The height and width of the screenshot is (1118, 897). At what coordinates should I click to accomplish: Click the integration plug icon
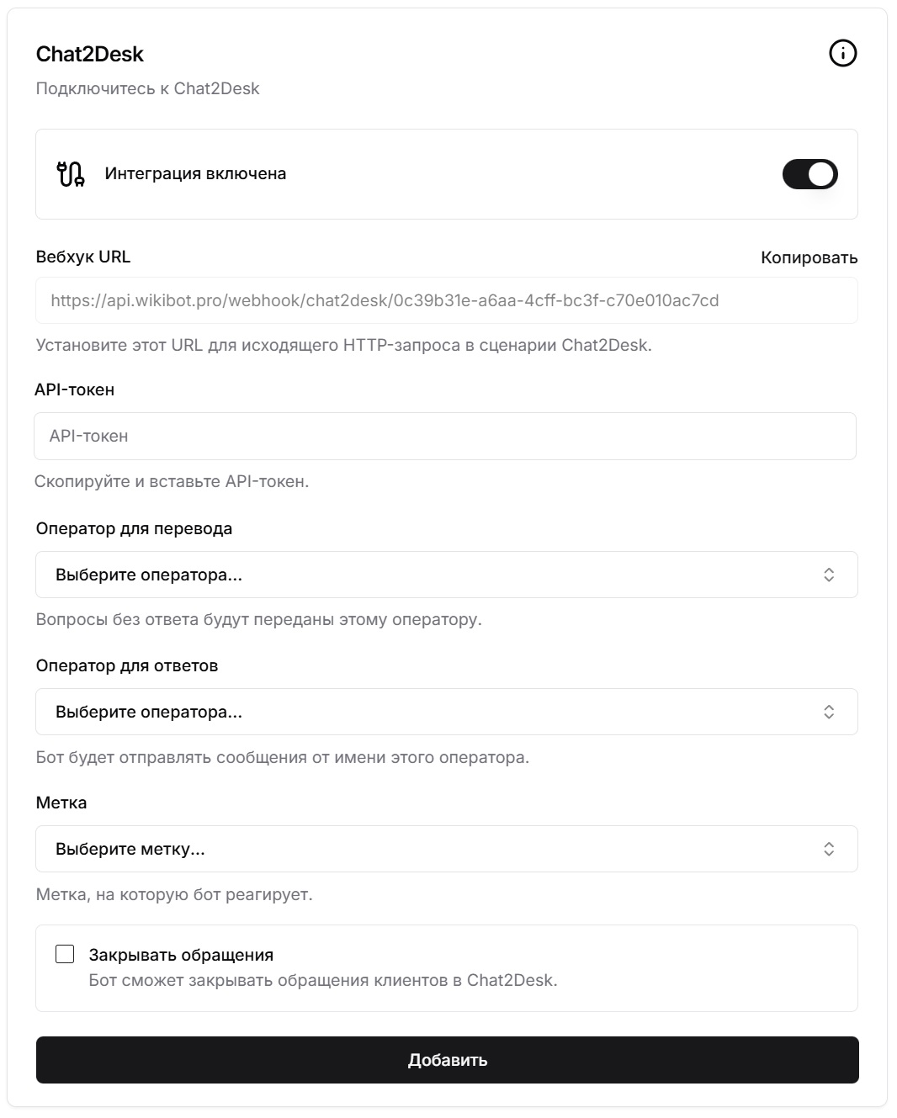point(71,174)
